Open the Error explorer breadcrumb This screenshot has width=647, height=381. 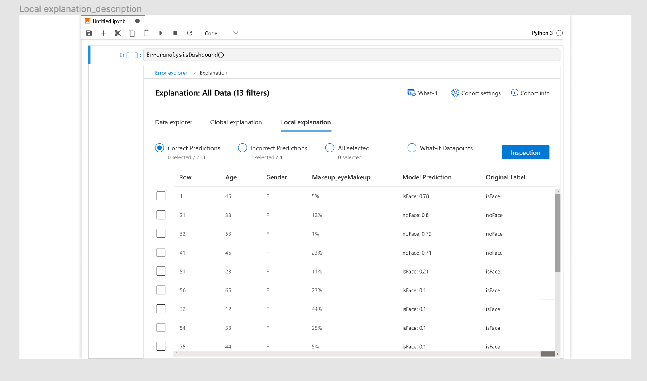point(171,73)
